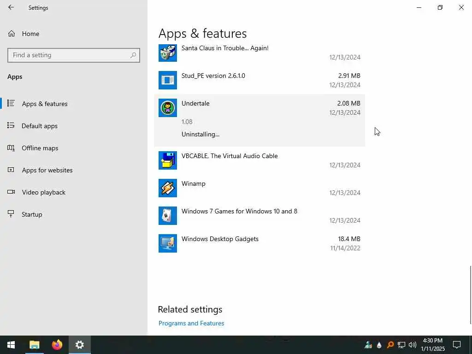Image resolution: width=472 pixels, height=354 pixels.
Task: Click the Apps & features page heading
Action: click(x=203, y=33)
